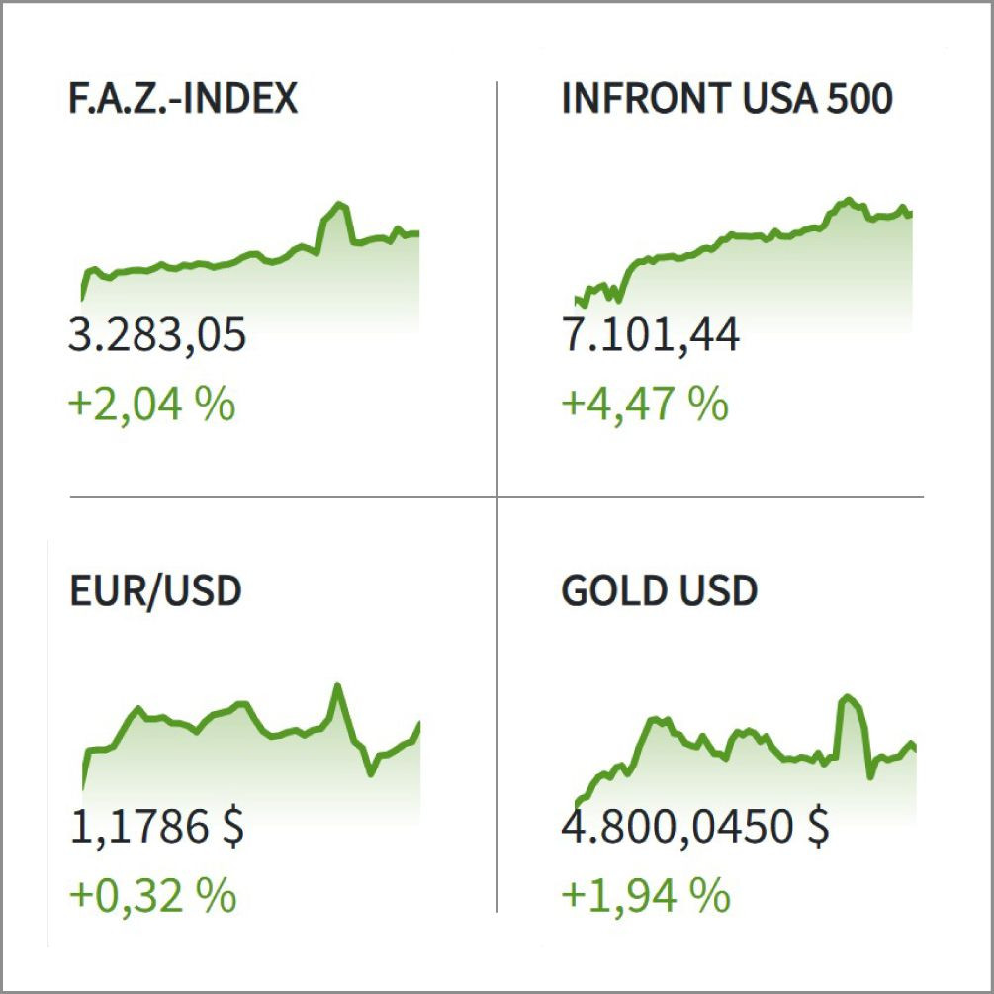Click the index value 3.283,05

157,336
